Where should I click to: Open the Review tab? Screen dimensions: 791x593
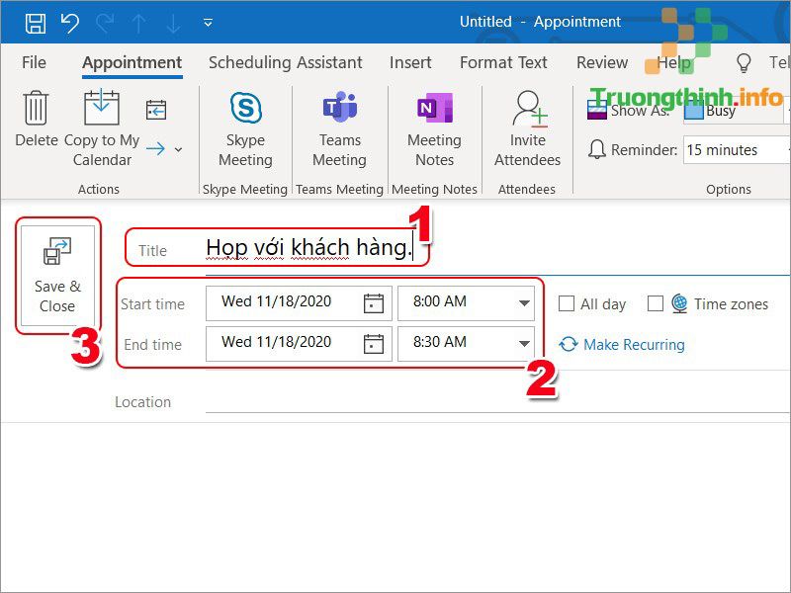click(602, 62)
